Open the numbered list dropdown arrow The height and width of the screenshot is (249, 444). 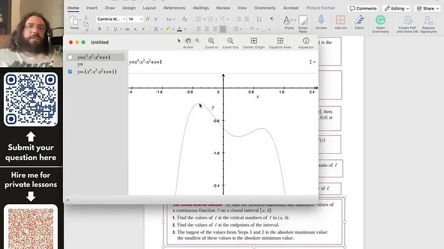[x=216, y=19]
